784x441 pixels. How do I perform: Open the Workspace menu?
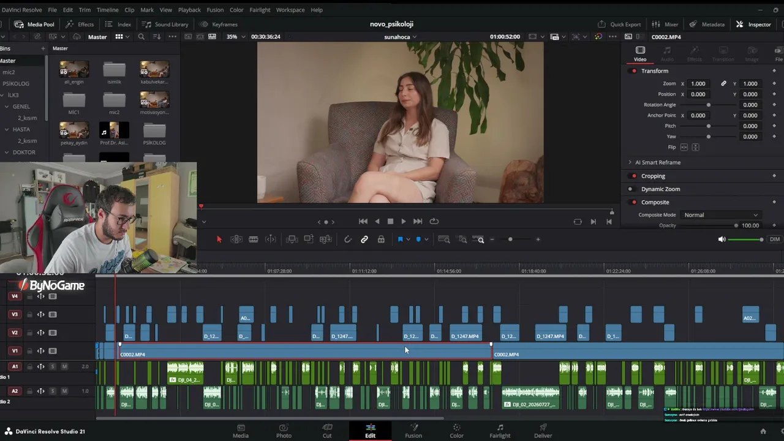click(290, 10)
